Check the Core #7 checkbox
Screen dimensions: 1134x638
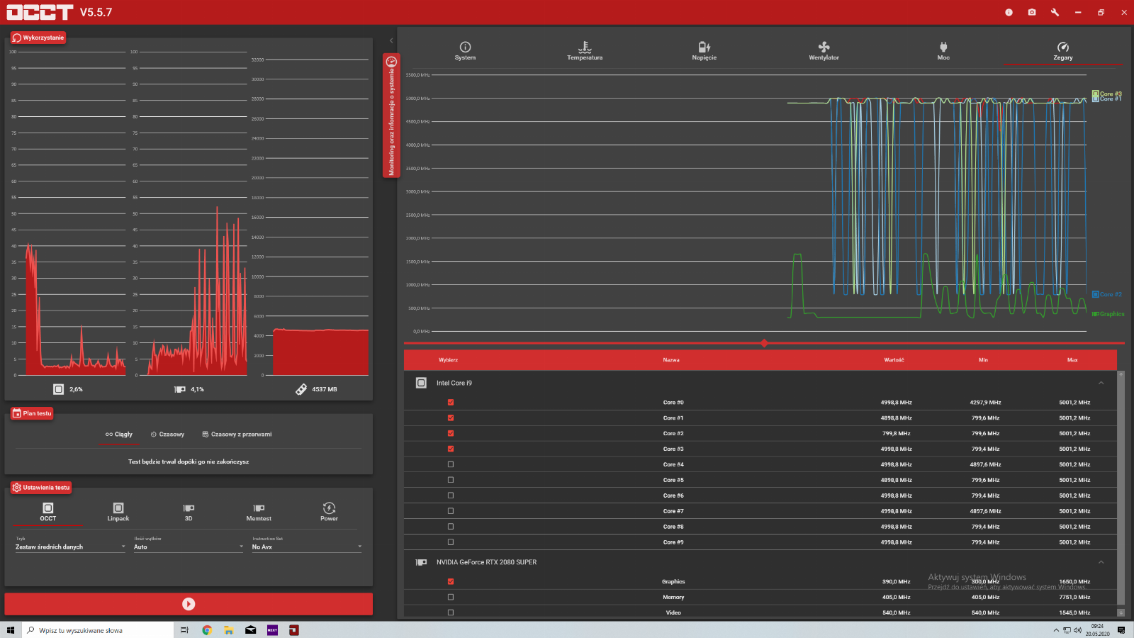pyautogui.click(x=451, y=511)
